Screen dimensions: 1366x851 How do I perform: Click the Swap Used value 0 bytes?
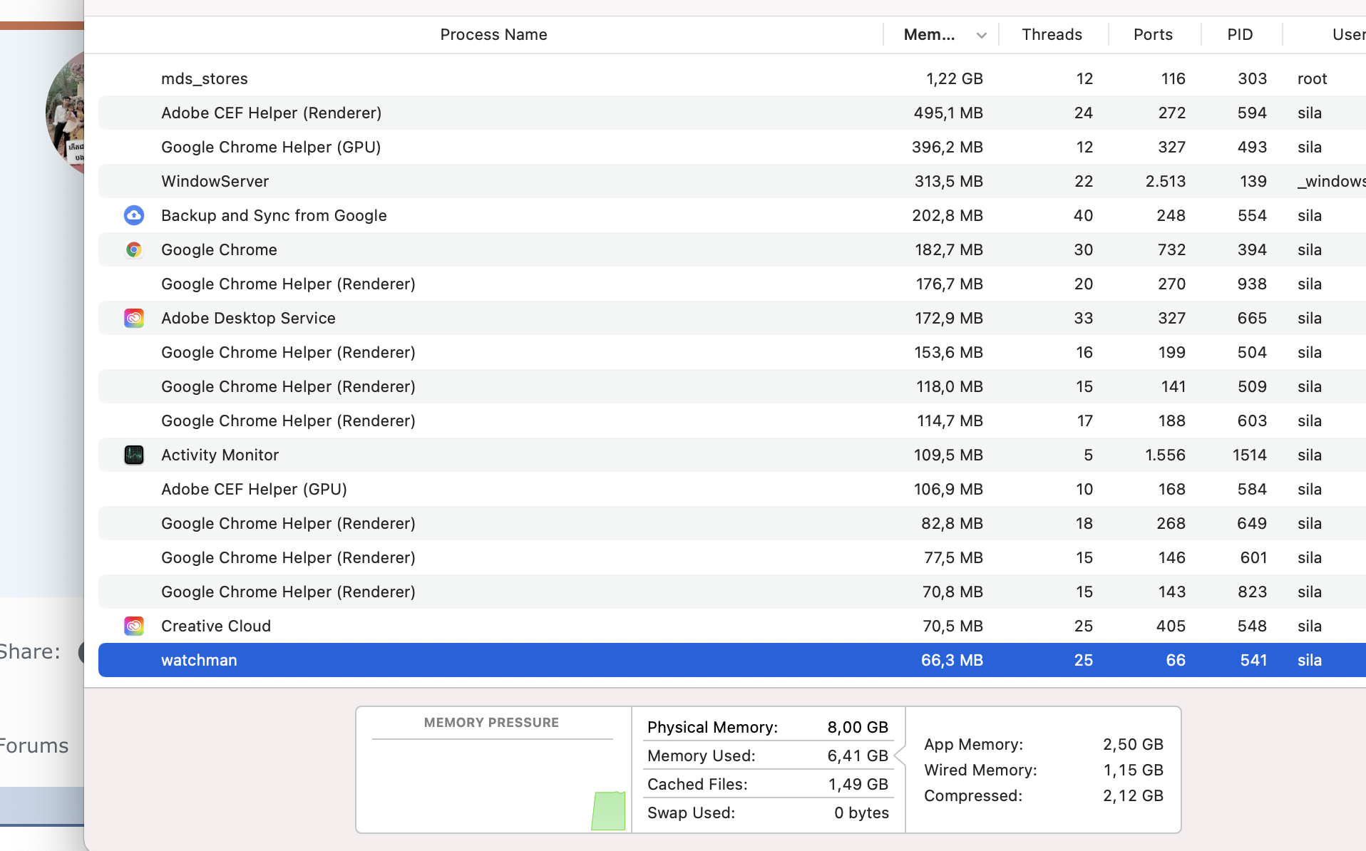(x=861, y=813)
